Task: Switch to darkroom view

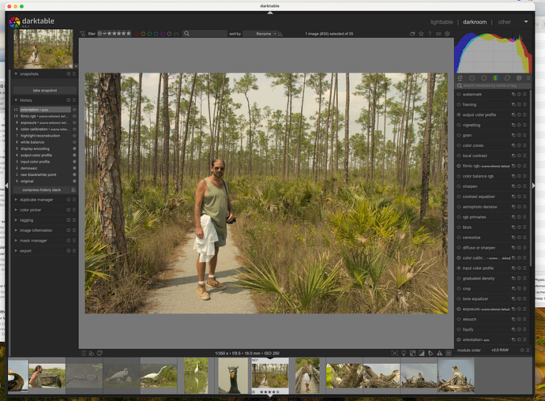Action: coord(475,22)
